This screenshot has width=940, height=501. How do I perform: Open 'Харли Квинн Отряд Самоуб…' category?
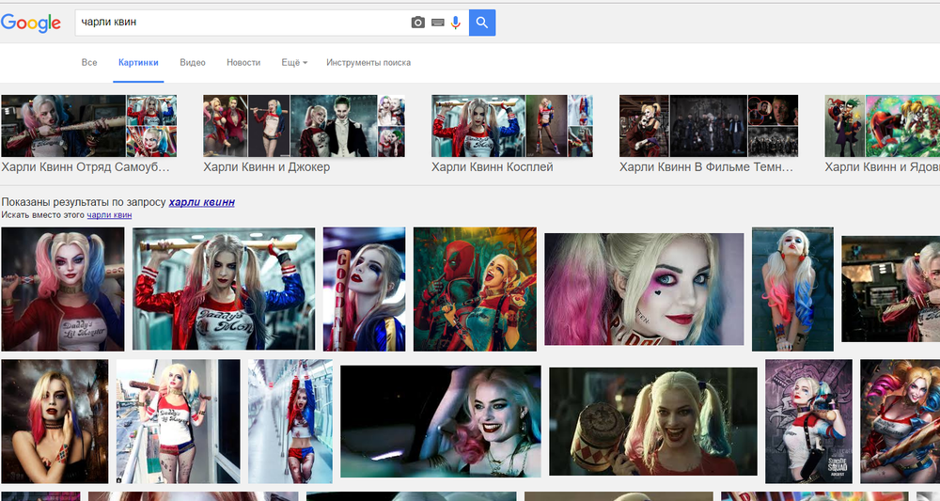coord(88,134)
